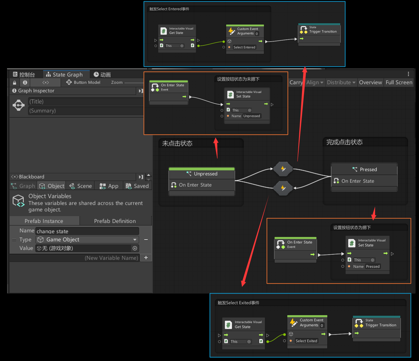Click the upper transition lightning node
419x361 pixels.
click(x=283, y=169)
